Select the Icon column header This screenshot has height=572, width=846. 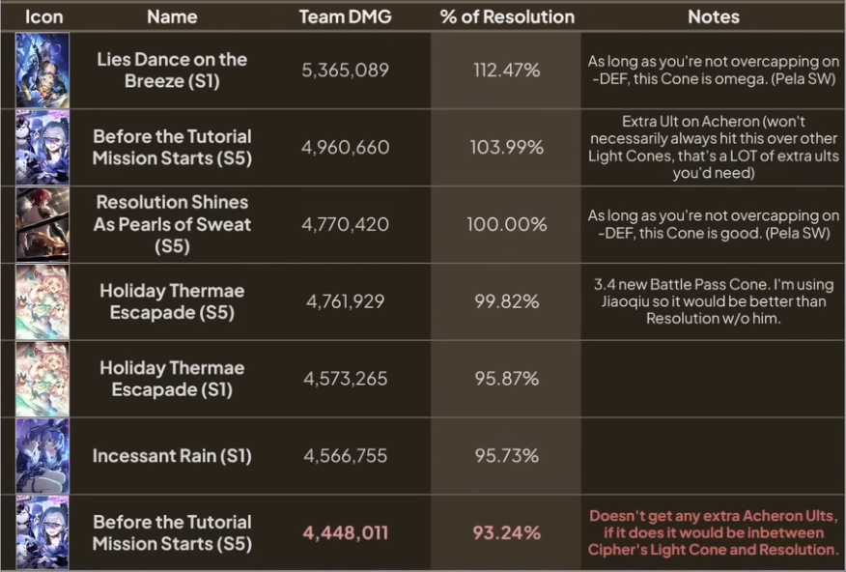click(43, 16)
